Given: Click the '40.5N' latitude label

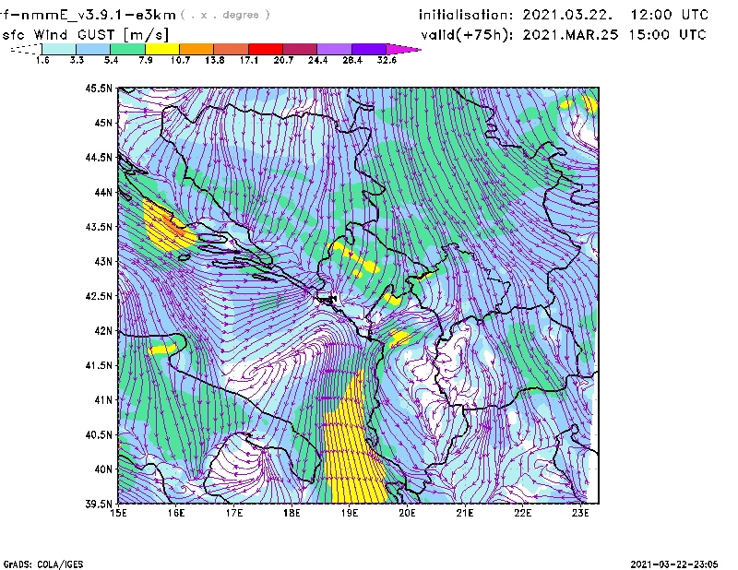Looking at the screenshot, I should pos(99,435).
